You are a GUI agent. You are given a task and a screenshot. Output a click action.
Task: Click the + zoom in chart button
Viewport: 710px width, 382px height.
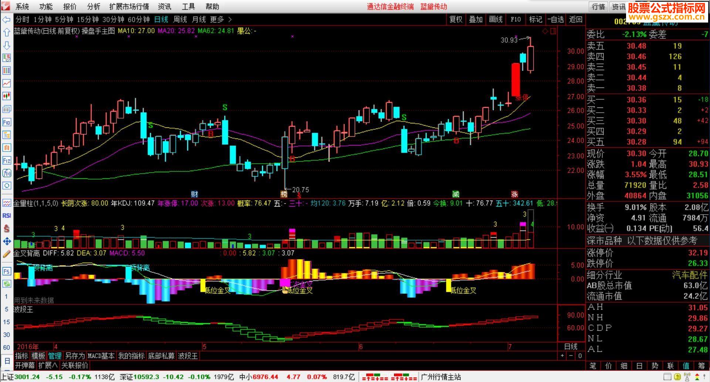coord(562,356)
